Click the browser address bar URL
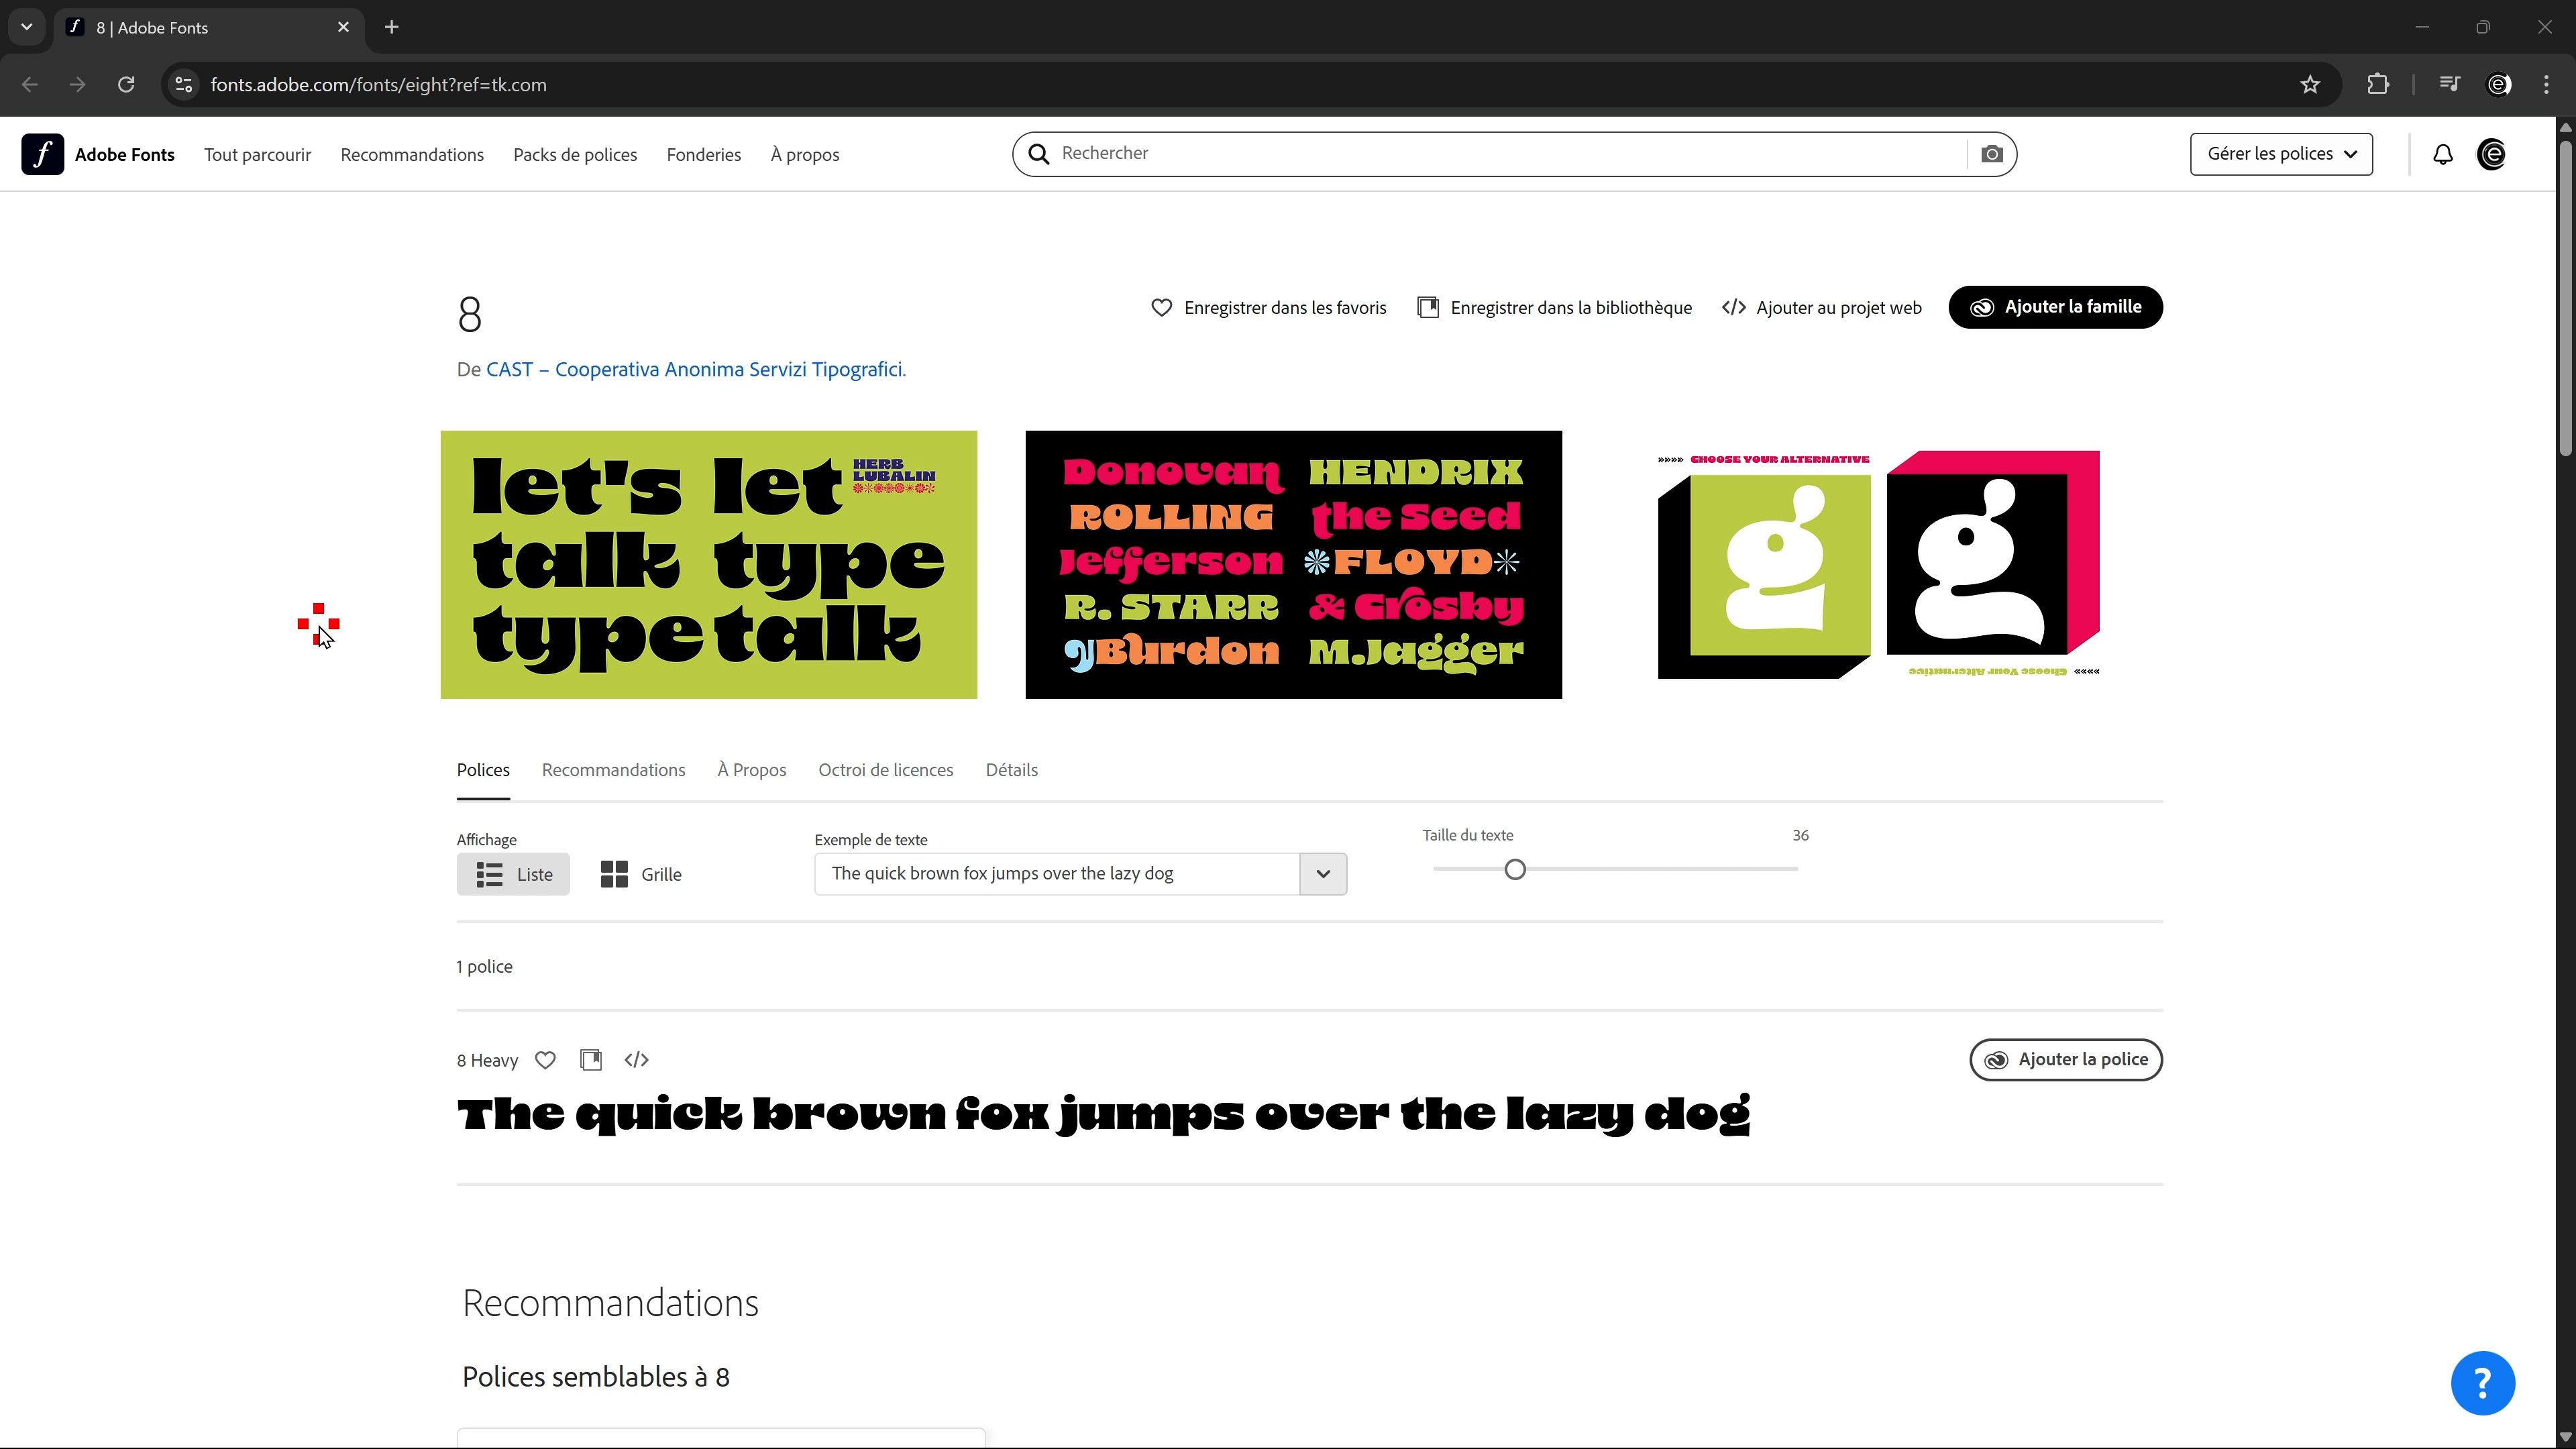This screenshot has width=2576, height=1449. coord(378,85)
